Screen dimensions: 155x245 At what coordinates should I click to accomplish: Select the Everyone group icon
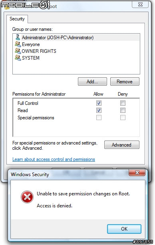[18, 44]
